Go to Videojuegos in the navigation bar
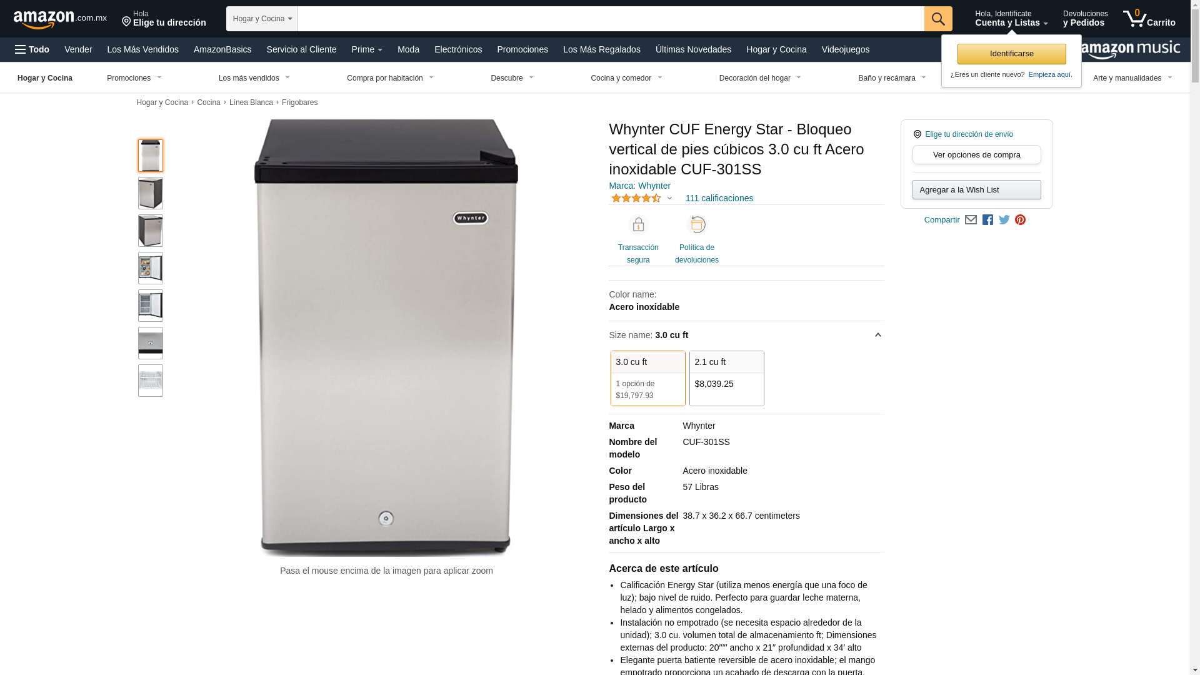 point(845,49)
